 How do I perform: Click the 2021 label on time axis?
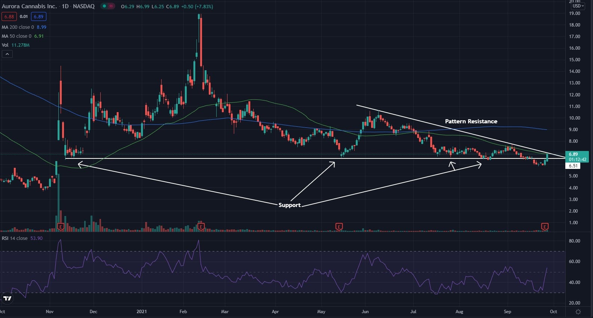(142, 312)
